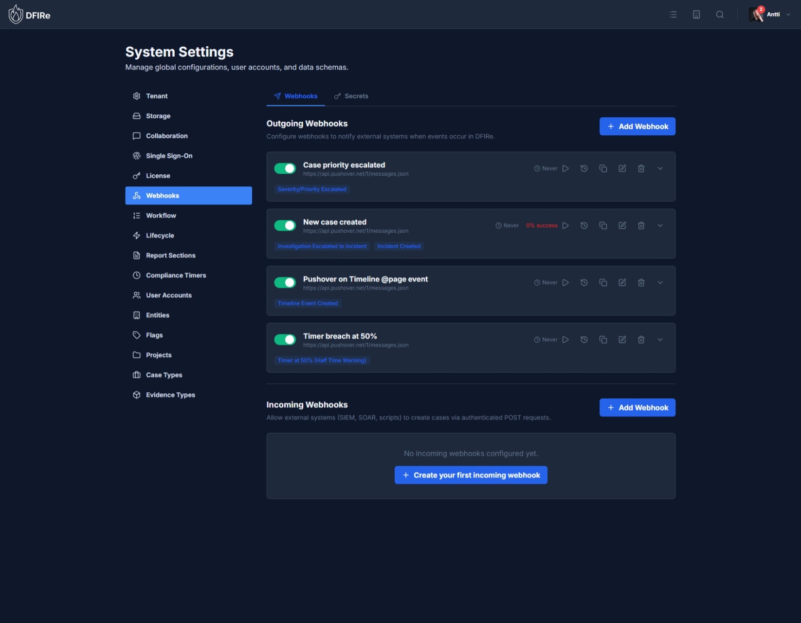Edit the "Timer breach at 50%" webhook
Image resolution: width=801 pixels, height=623 pixels.
(x=622, y=339)
